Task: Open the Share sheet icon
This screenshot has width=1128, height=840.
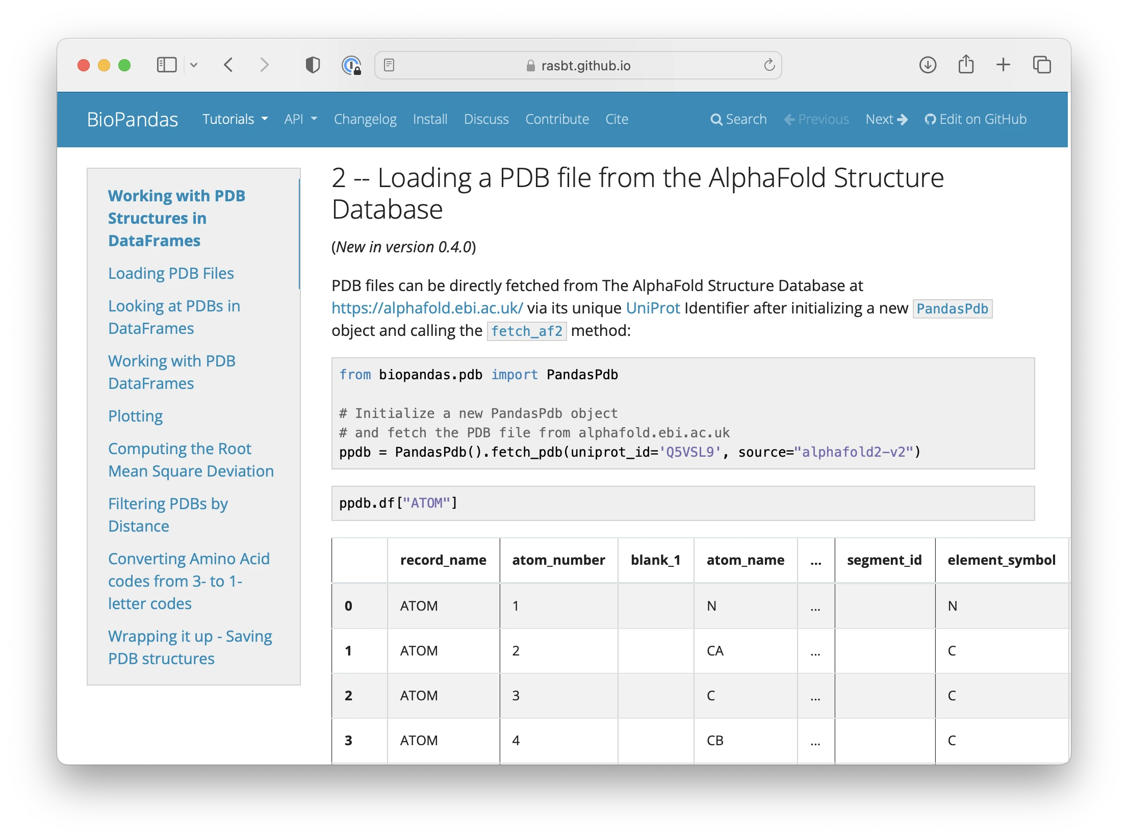Action: [x=966, y=65]
